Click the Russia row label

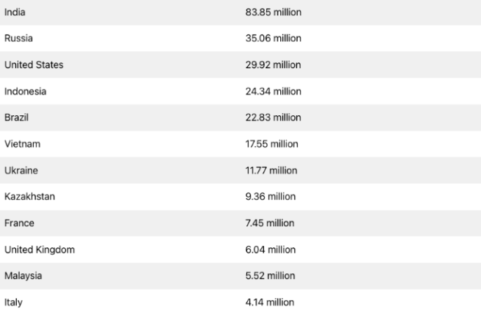18,38
